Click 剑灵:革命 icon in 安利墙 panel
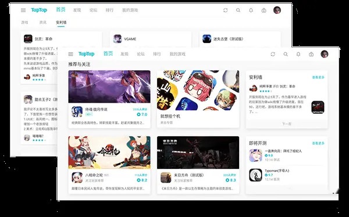Image resolution: width=349 pixels, height=217 pixels. click(x=318, y=107)
